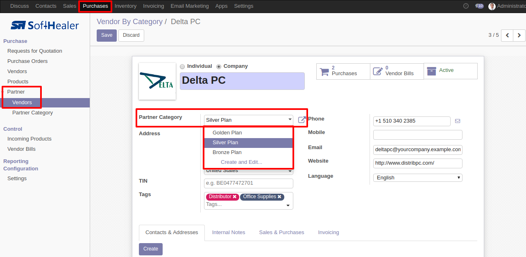526x257 pixels.
Task: Switch to the Contacts & Addresses tab
Action: point(172,232)
